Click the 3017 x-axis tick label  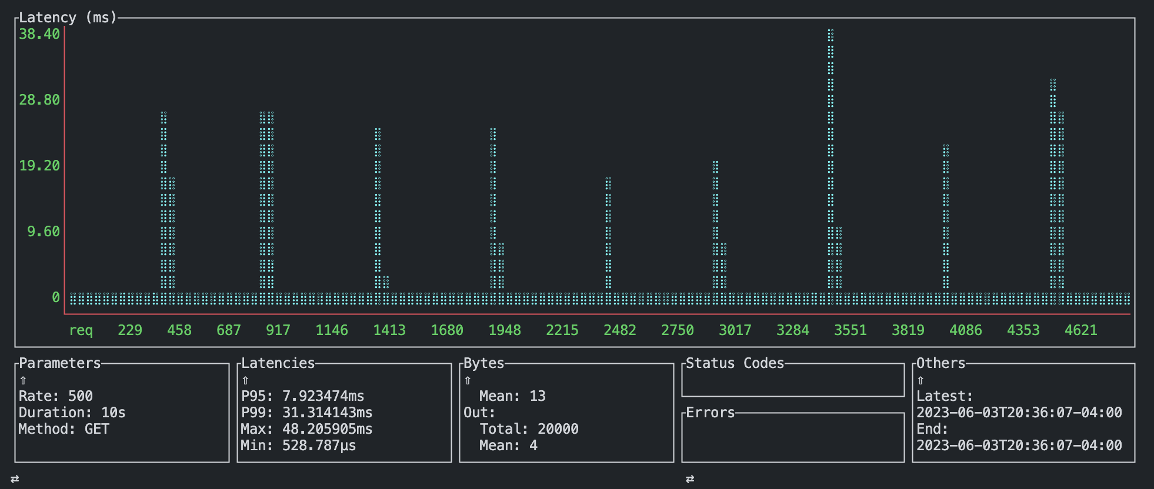[x=735, y=330]
